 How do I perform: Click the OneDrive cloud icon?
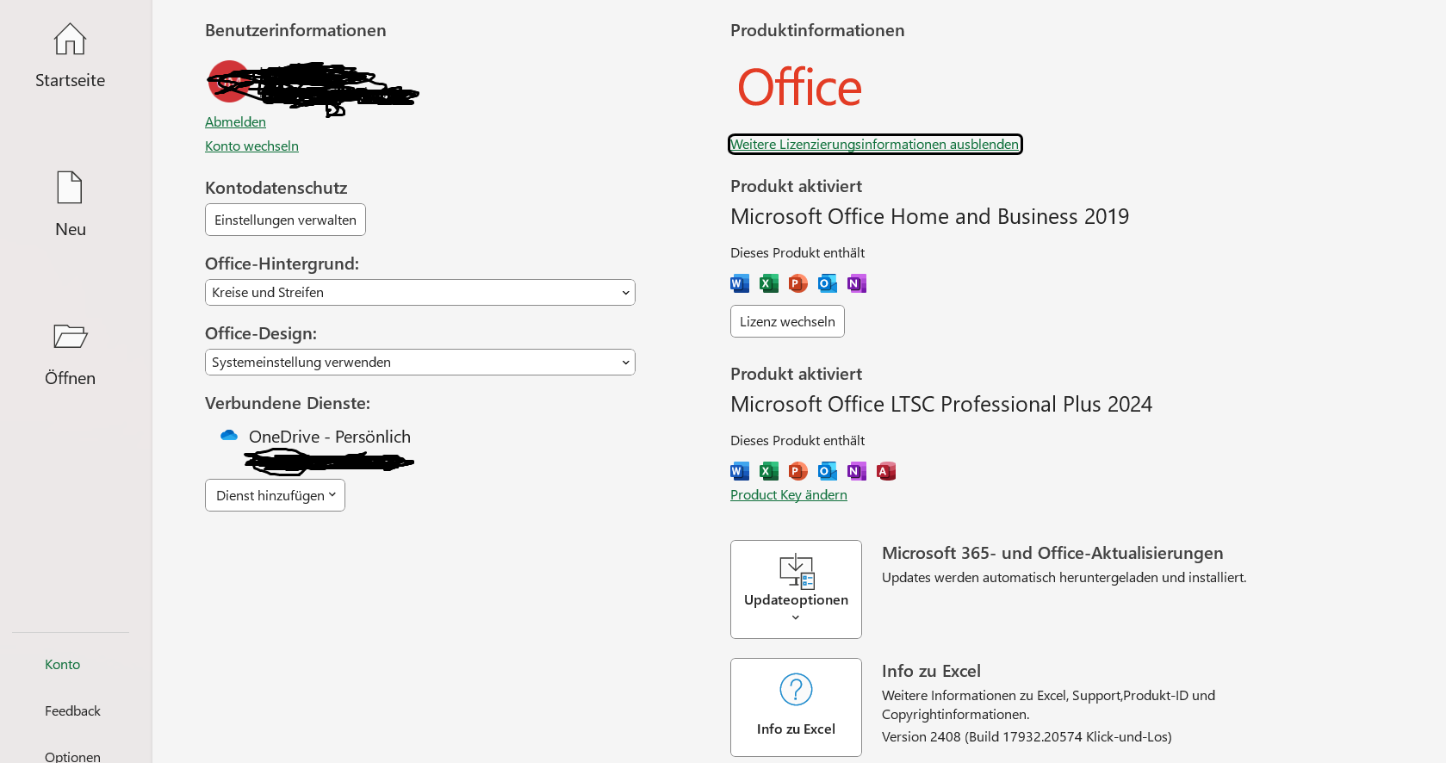[x=229, y=436]
